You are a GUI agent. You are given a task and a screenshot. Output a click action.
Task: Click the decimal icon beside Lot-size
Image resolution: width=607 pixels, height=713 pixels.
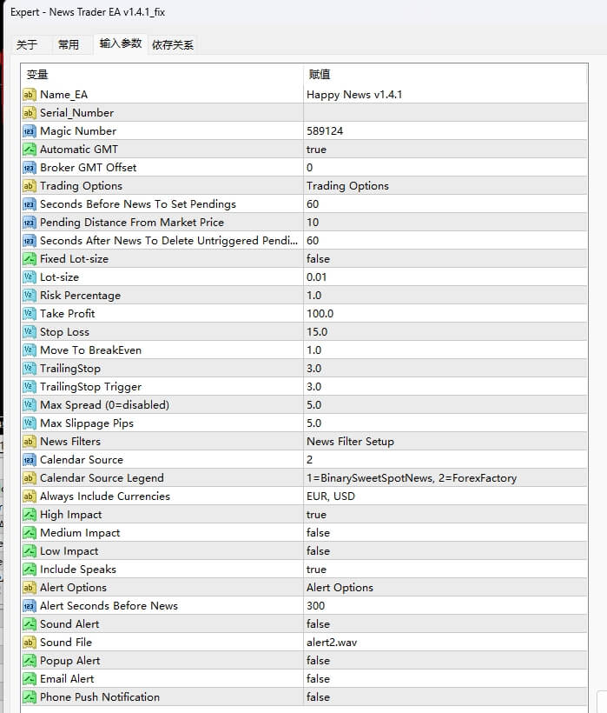pyautogui.click(x=31, y=277)
